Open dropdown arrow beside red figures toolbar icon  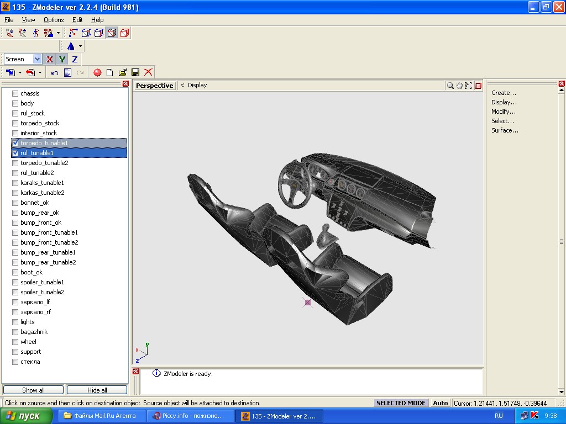tap(58, 33)
